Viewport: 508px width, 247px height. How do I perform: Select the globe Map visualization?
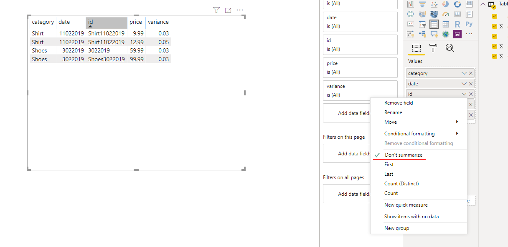click(x=411, y=14)
